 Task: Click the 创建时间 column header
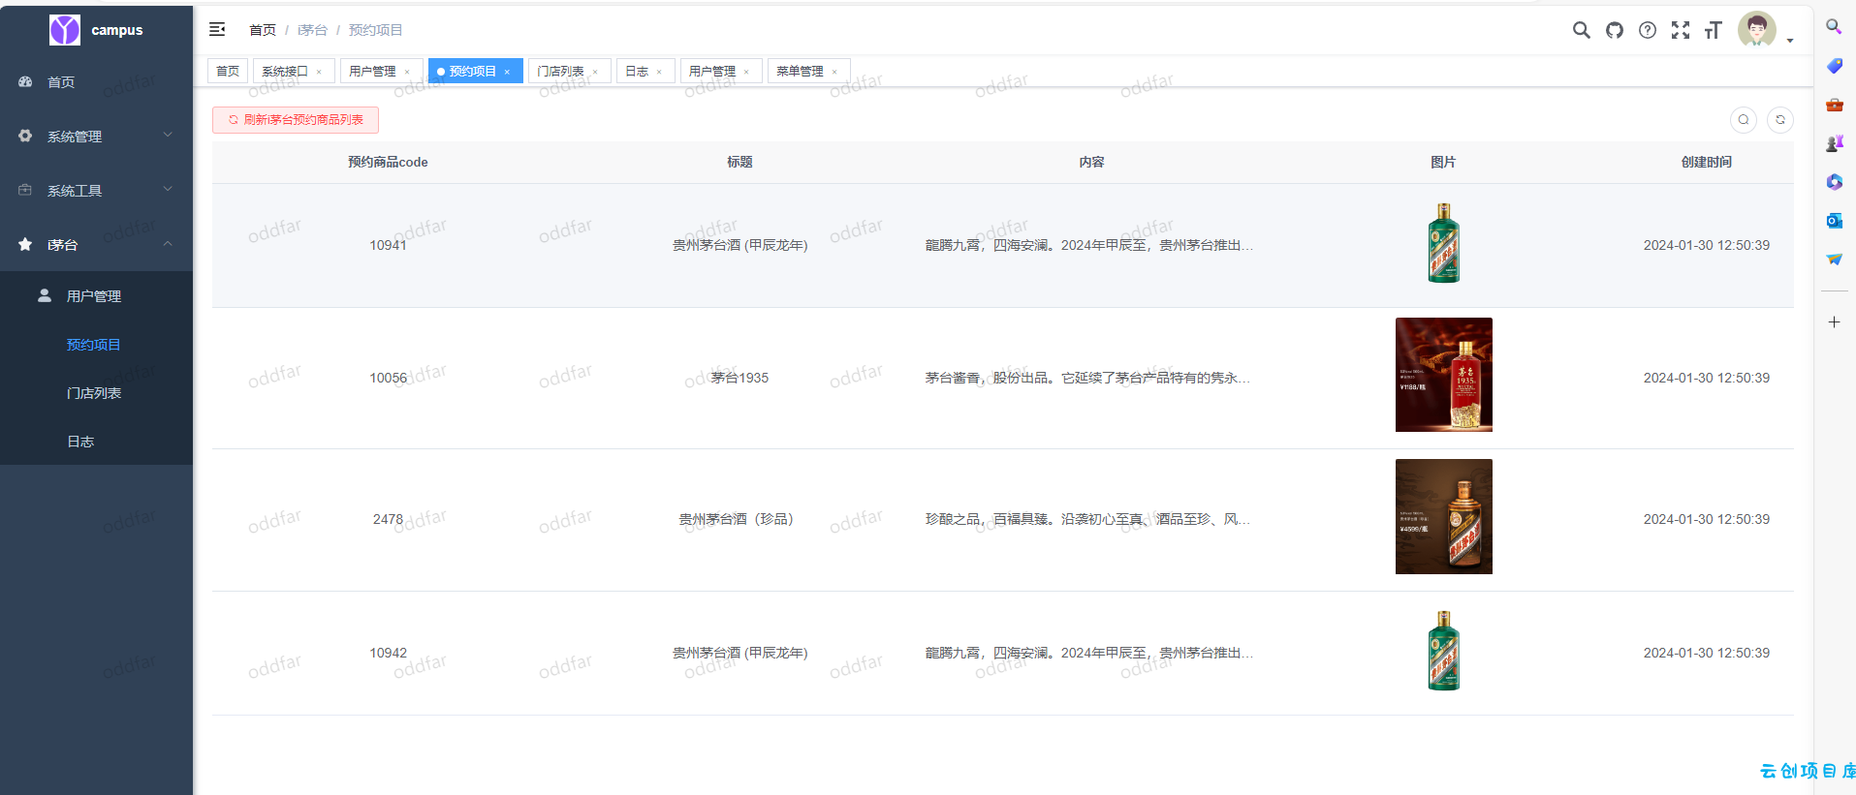point(1706,163)
